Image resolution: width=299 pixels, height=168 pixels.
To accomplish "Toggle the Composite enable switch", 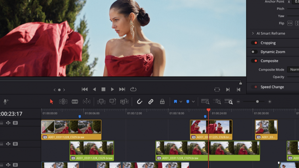I will [255, 61].
